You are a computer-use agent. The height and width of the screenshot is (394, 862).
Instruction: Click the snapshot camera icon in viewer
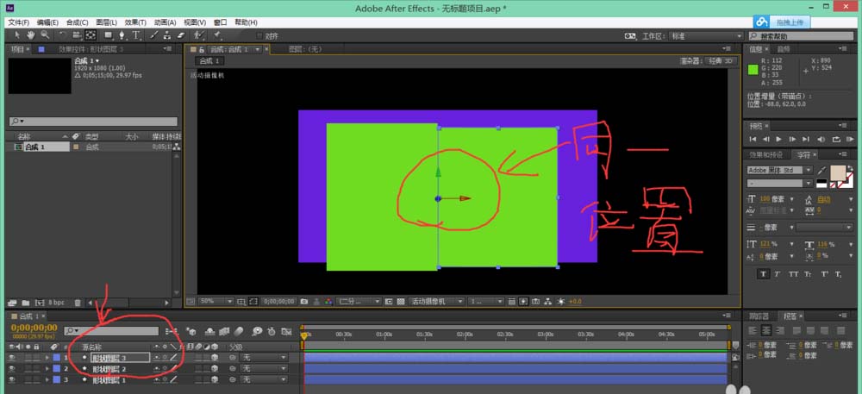tap(304, 302)
